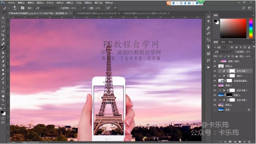Toggle visibility of 图层 4 layer

click(215, 66)
